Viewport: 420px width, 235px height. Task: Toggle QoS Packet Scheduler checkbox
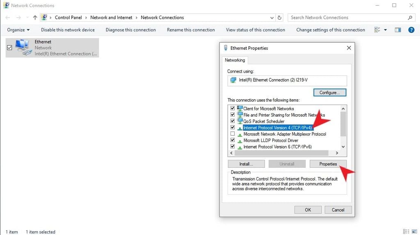[233, 121]
